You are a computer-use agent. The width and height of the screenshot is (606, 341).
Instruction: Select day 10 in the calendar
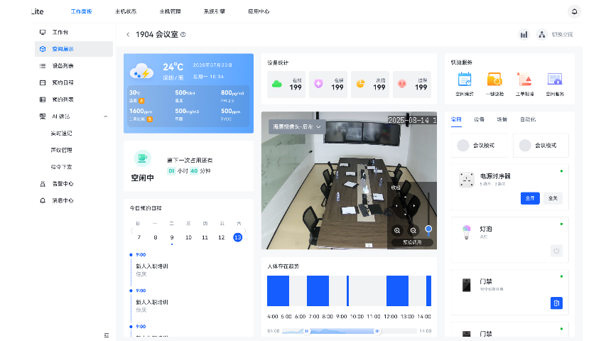click(x=188, y=237)
